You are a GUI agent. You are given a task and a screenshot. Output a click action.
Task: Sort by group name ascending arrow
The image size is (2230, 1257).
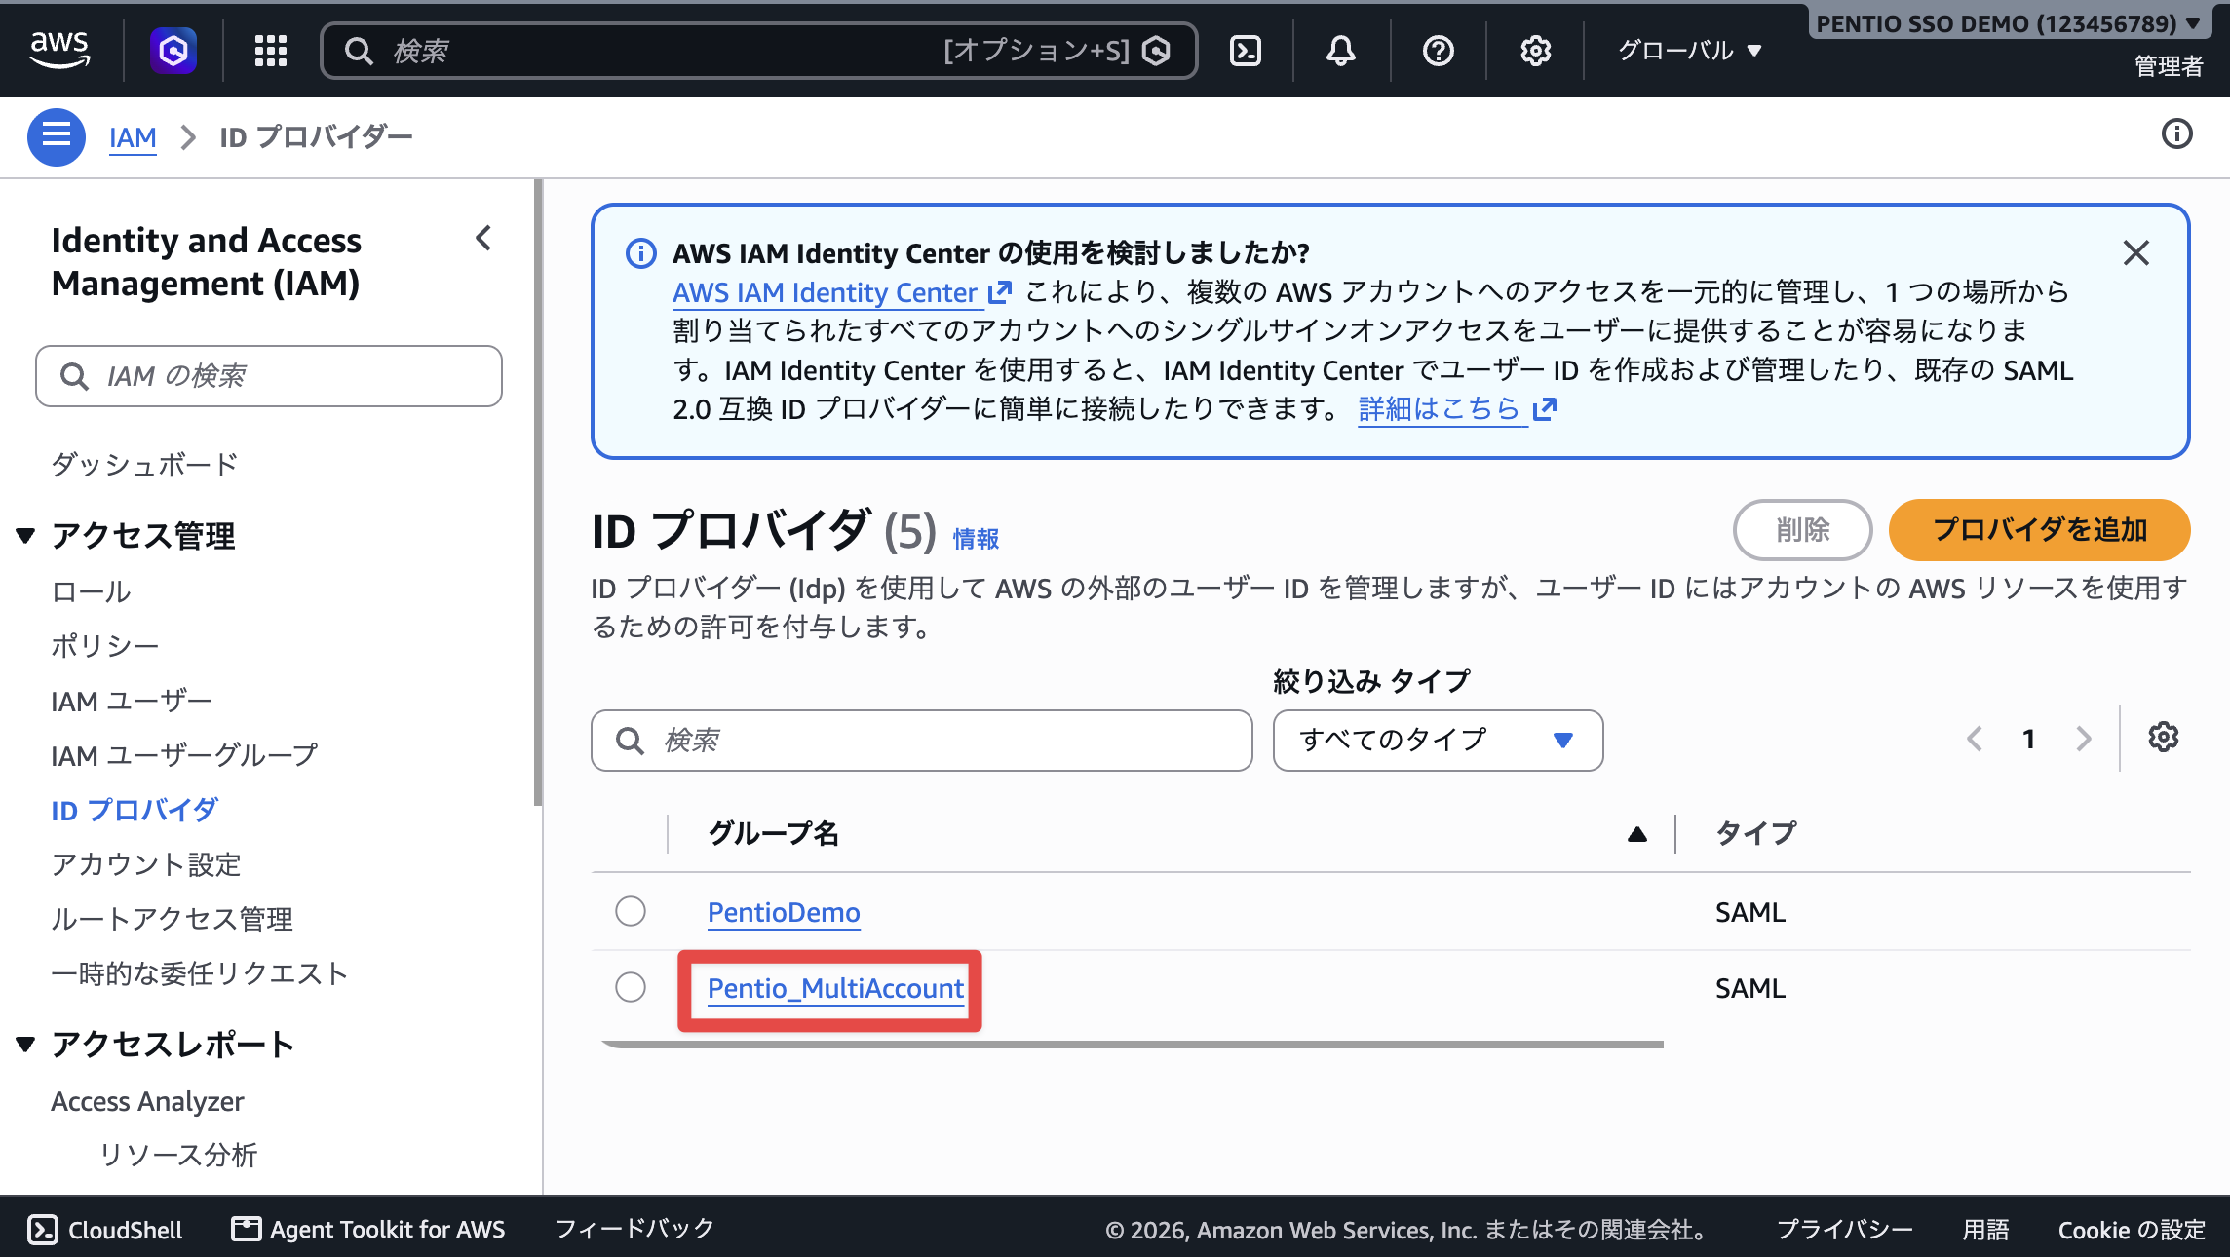(1637, 834)
